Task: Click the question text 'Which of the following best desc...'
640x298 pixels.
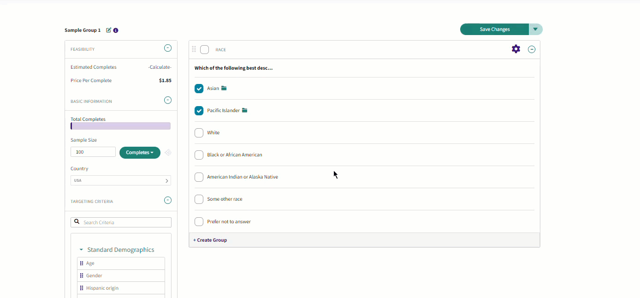Action: point(233,68)
